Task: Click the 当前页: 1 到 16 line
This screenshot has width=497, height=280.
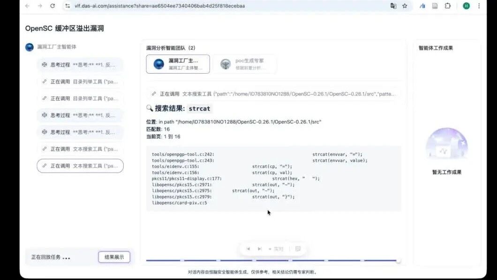Action: pyautogui.click(x=163, y=136)
